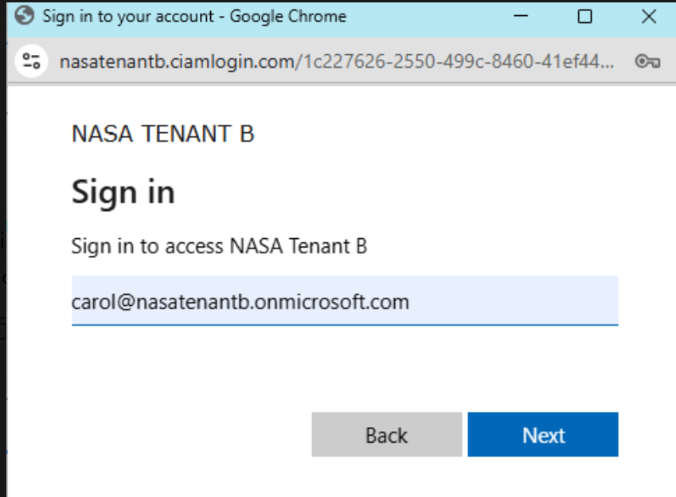
Task: Open the saved passwords key icon
Action: (647, 61)
